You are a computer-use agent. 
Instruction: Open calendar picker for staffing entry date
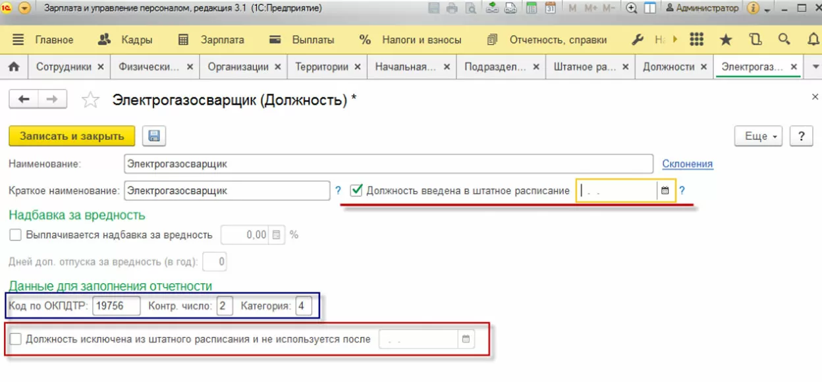(665, 191)
